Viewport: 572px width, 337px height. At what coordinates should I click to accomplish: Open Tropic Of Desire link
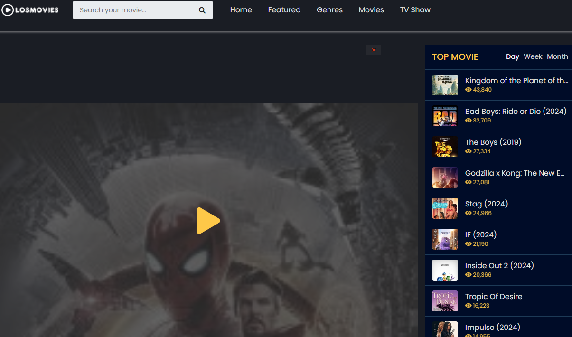(494, 297)
